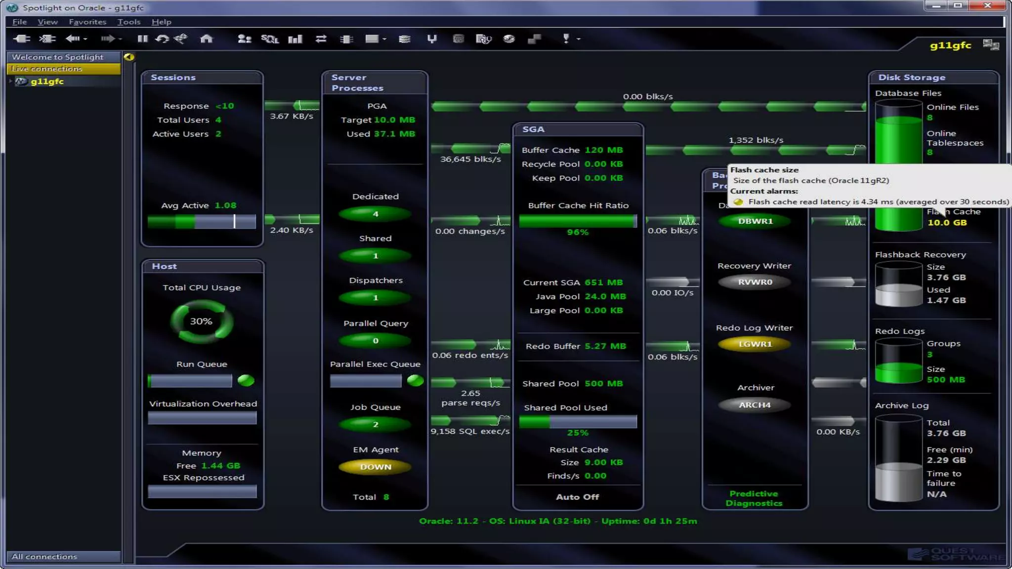
Task: Expand the g11gfc connection tree node
Action: click(10, 81)
